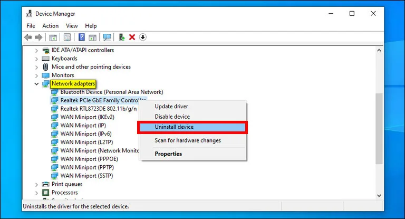405x219 pixels.
Task: Select the Processors label
Action: [64, 193]
